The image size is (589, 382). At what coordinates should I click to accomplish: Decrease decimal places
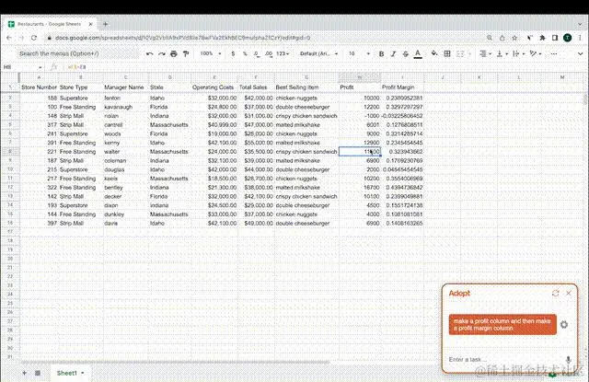click(257, 53)
